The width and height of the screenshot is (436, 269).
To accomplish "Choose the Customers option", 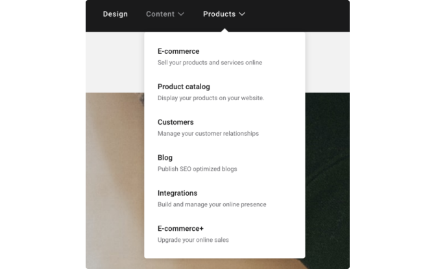I will [x=175, y=122].
